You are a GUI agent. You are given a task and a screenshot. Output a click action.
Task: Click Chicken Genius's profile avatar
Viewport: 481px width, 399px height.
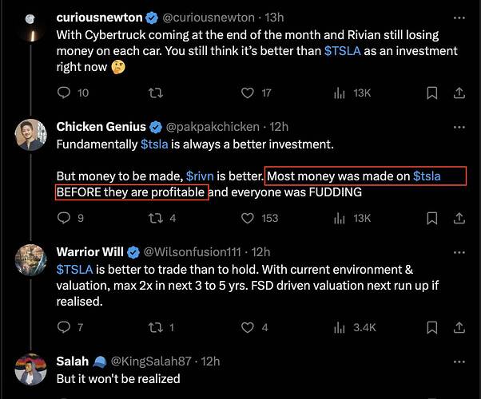coord(30,133)
